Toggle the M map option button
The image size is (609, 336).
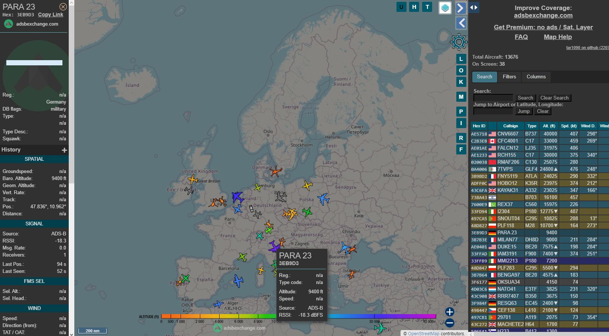point(461,97)
